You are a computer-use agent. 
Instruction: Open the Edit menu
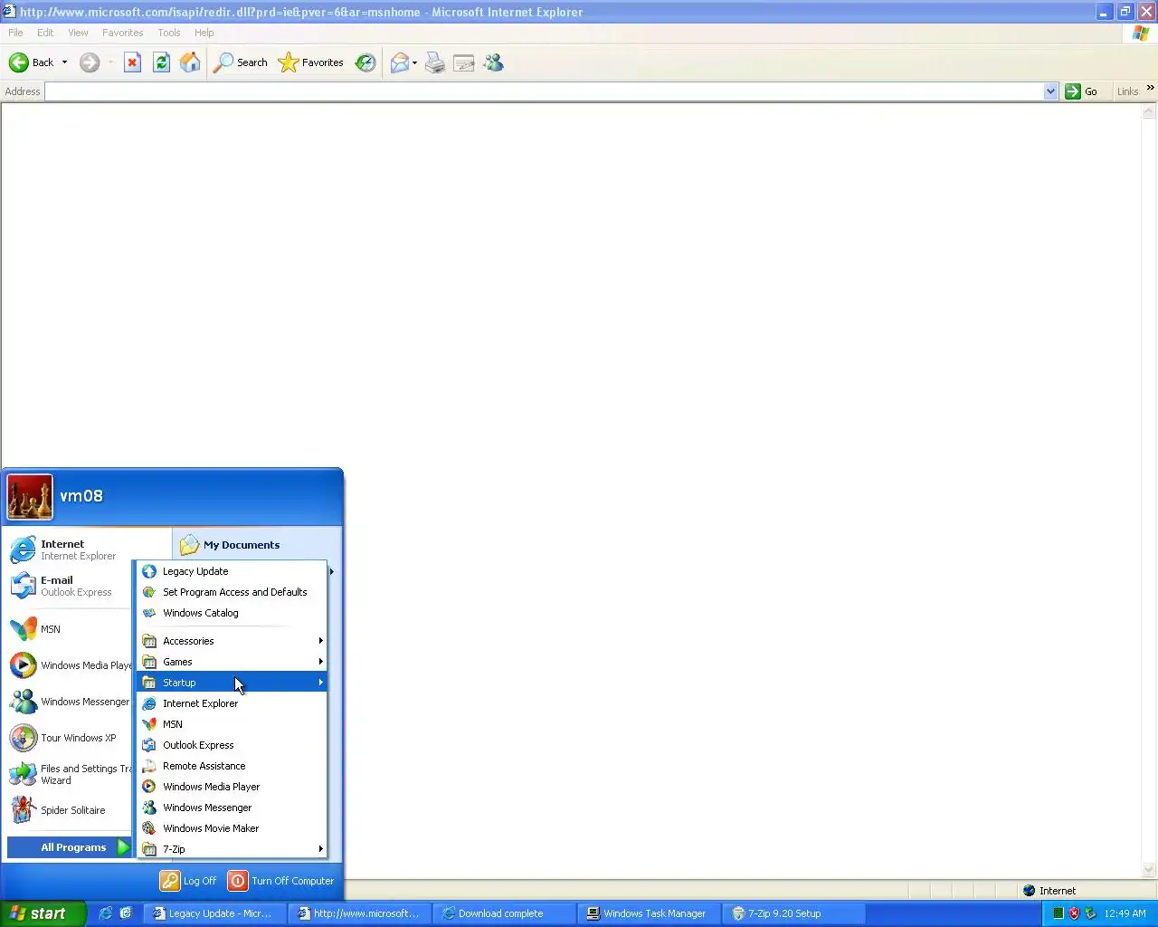[x=45, y=33]
